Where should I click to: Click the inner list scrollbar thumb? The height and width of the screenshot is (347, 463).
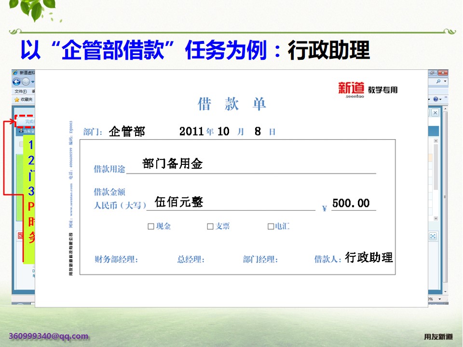[436, 167]
